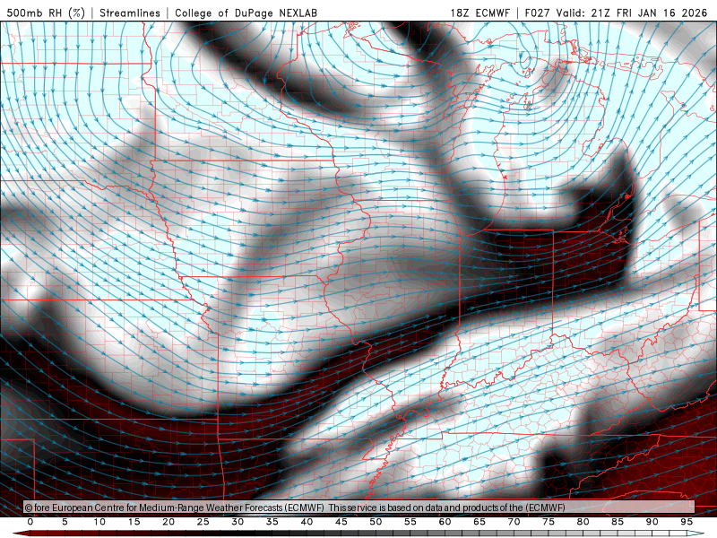This screenshot has width=717, height=538.
Task: Click the "F027" forecast hour text
Action: pos(537,13)
